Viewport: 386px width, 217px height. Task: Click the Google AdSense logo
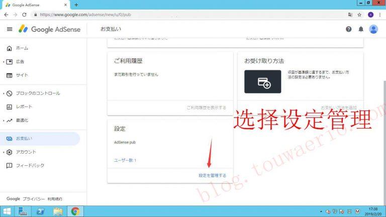click(50, 29)
